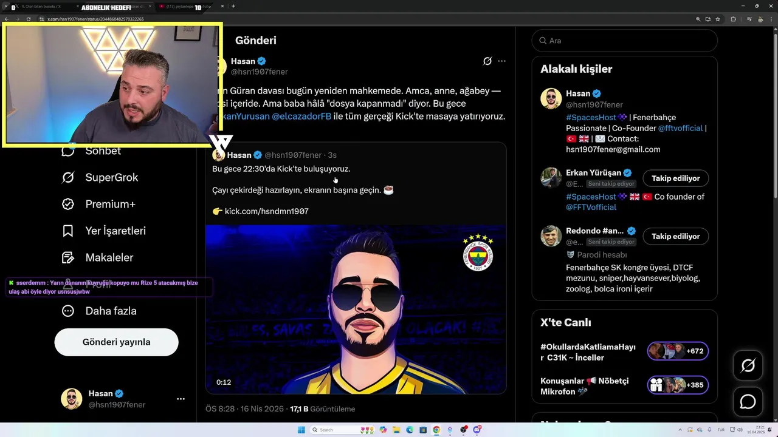778x437 pixels.
Task: Click the Chrome icon in the taskbar
Action: (436, 430)
